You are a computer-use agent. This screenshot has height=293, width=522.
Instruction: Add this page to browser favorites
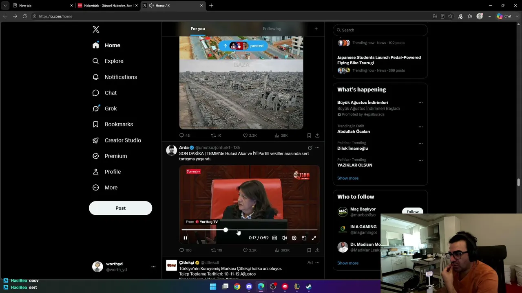[x=450, y=16]
